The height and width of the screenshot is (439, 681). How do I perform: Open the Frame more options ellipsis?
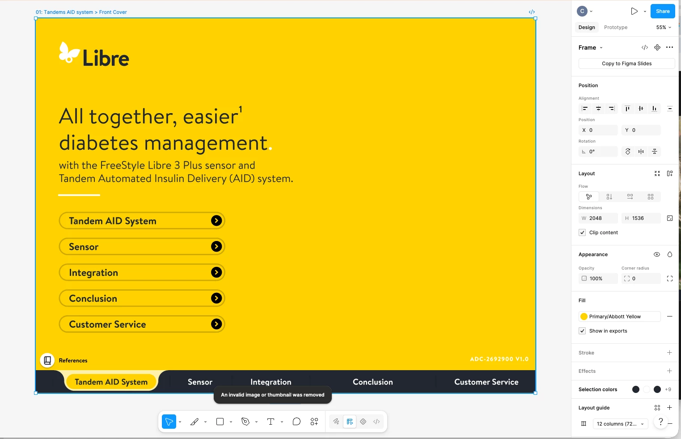tap(669, 47)
